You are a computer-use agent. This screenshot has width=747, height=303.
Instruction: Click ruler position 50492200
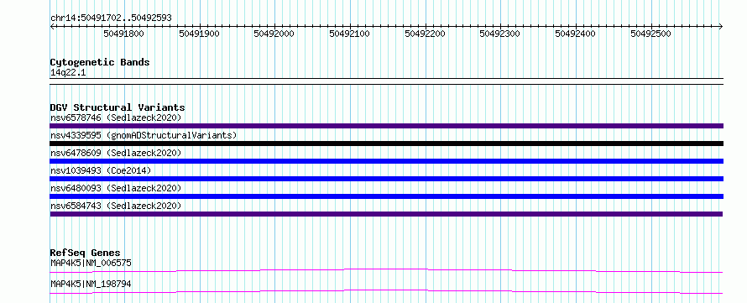click(x=425, y=34)
